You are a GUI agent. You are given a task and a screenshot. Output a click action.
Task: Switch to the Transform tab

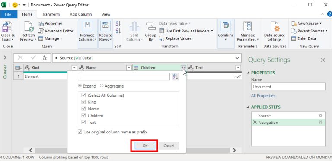point(51,14)
